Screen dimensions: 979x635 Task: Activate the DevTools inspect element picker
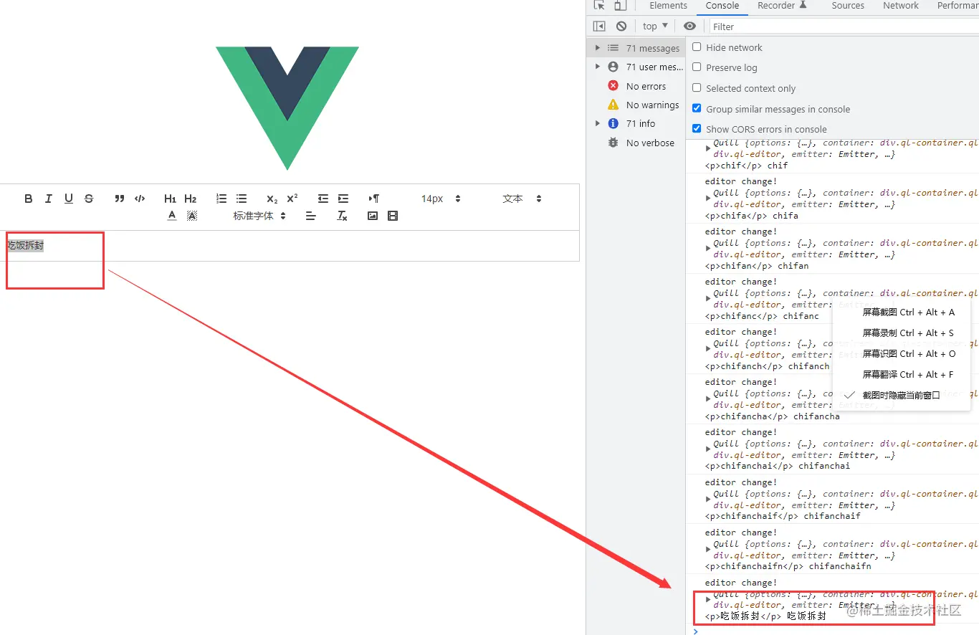[x=600, y=6]
